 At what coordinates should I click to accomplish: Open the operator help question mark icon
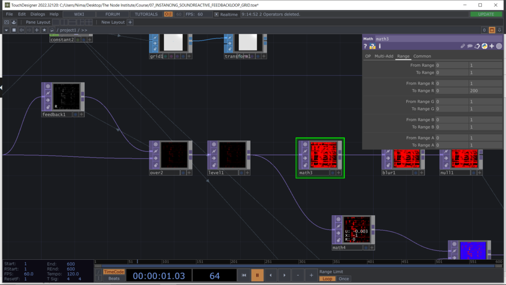(365, 46)
